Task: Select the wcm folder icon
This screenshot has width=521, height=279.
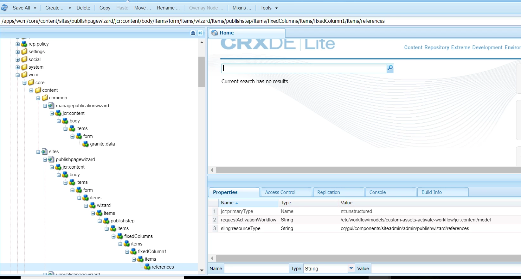Action: click(24, 75)
